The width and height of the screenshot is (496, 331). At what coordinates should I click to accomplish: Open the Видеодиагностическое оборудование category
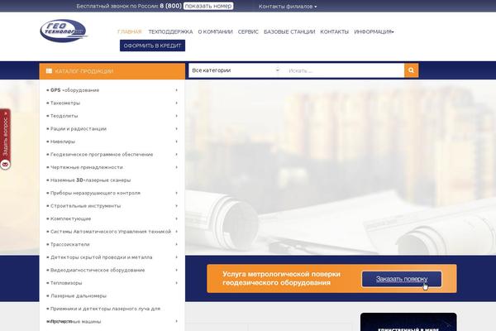(98, 271)
